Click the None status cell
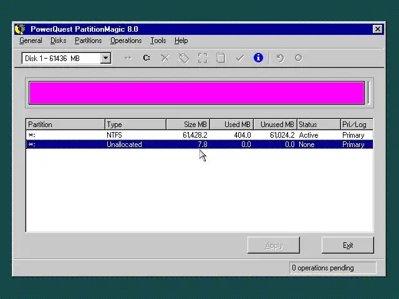 (x=307, y=145)
